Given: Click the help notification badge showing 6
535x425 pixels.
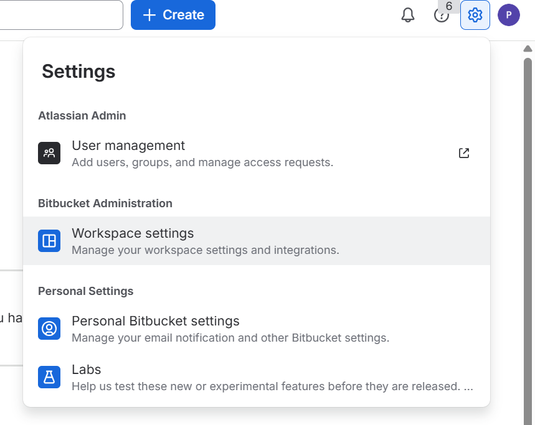Looking at the screenshot, I should click(449, 6).
